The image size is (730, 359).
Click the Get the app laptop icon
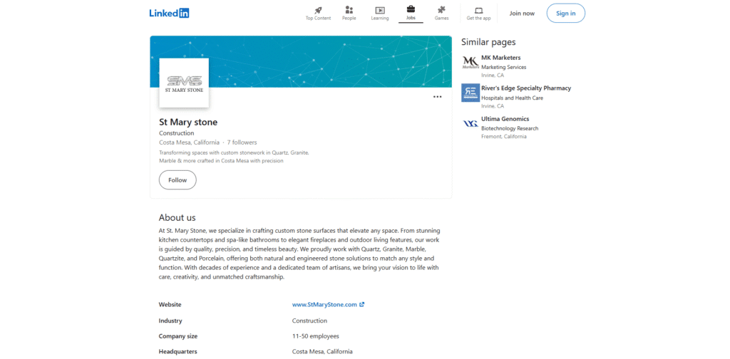(478, 10)
